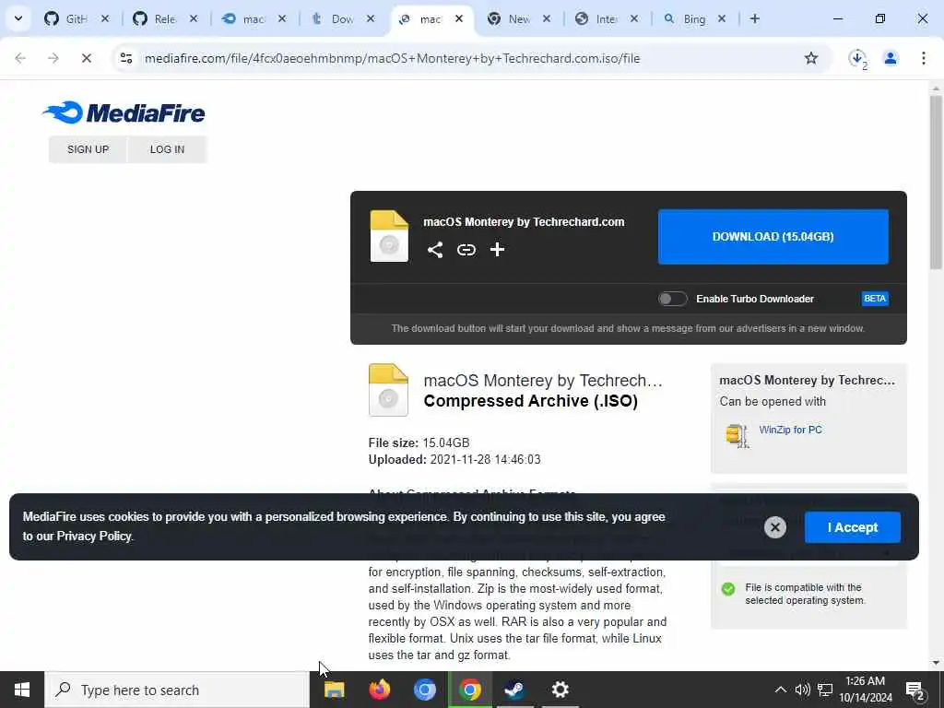Image resolution: width=944 pixels, height=708 pixels.
Task: Open Windows Start menu
Action: (22, 690)
